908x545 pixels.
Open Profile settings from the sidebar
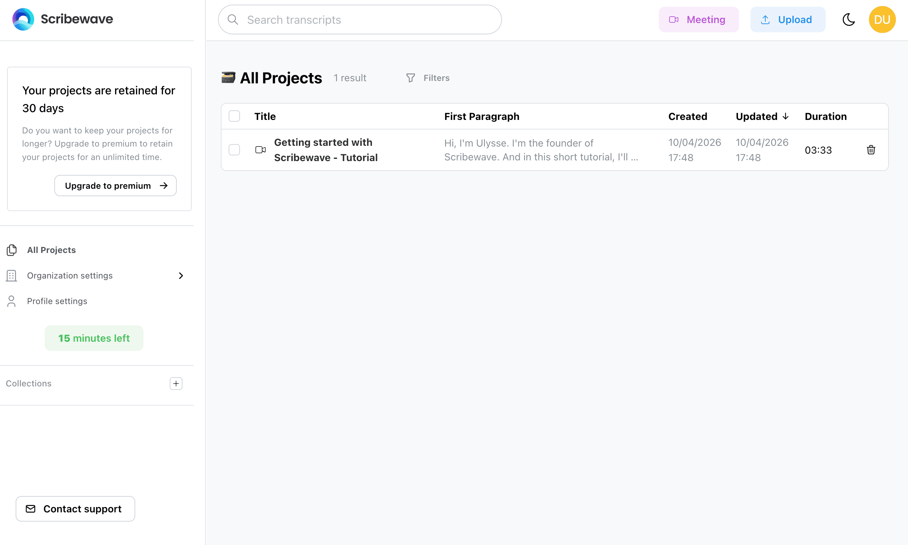click(x=57, y=301)
